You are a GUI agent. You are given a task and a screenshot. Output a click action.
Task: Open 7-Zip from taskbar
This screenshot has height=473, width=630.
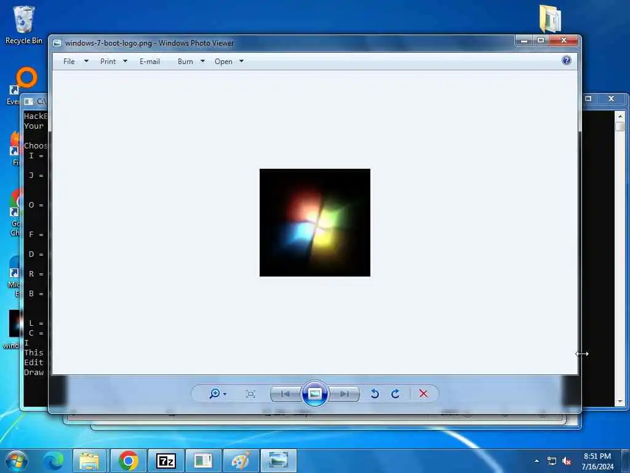[x=166, y=461]
